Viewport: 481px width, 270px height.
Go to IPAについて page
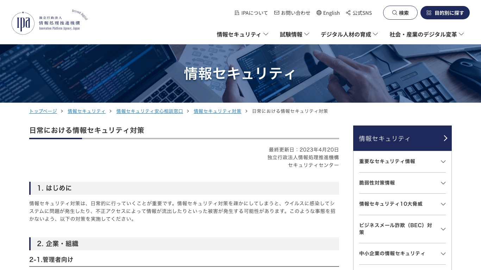pyautogui.click(x=251, y=13)
